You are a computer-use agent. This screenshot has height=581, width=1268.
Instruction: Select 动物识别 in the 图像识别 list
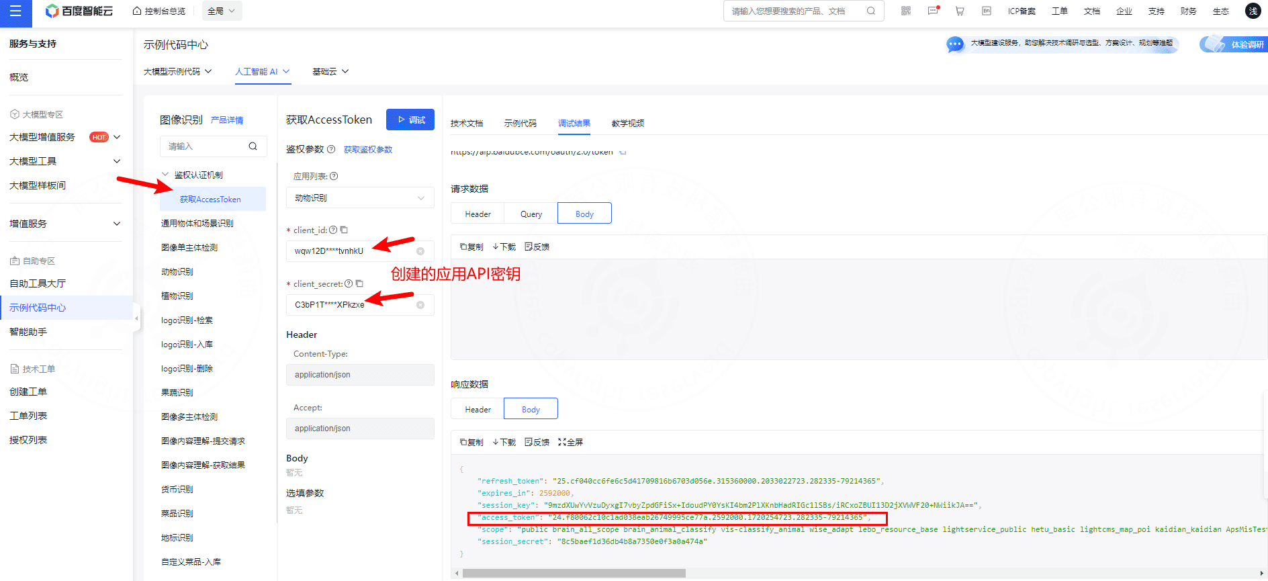[177, 271]
